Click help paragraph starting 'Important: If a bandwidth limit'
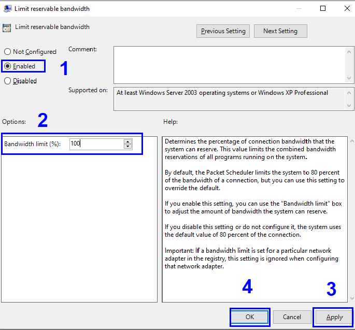The width and height of the screenshot is (355, 330). 251,259
